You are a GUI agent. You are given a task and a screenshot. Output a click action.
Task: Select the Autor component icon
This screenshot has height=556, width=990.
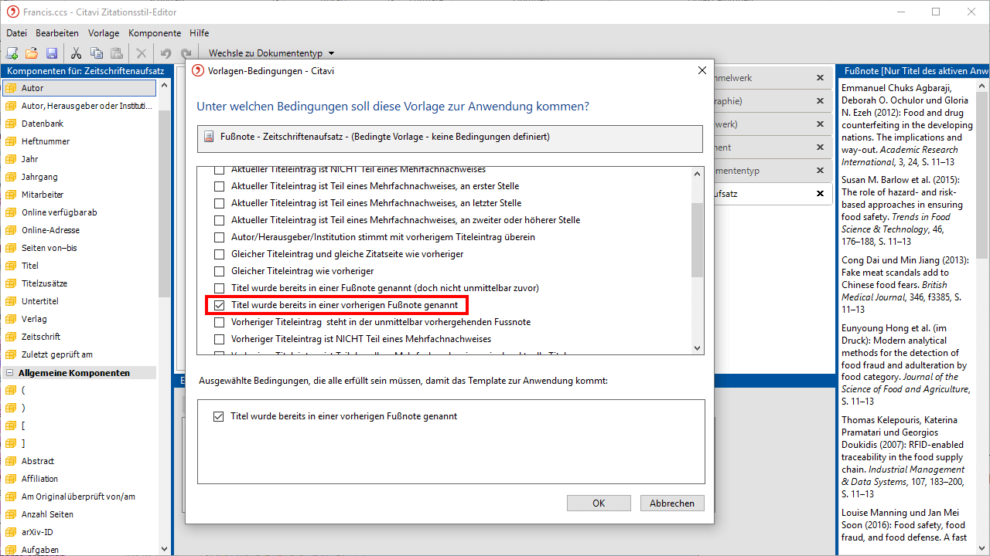point(11,88)
